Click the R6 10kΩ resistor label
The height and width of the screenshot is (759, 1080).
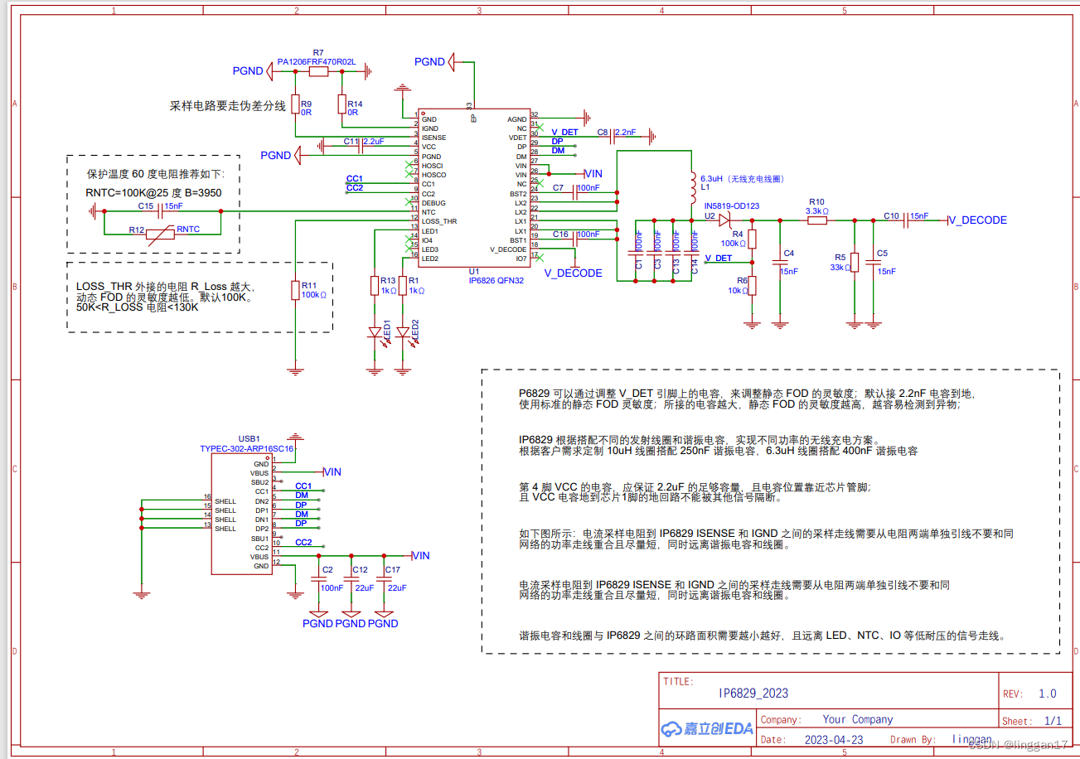tap(739, 286)
